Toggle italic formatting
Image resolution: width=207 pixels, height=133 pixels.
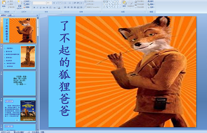point(37,7)
